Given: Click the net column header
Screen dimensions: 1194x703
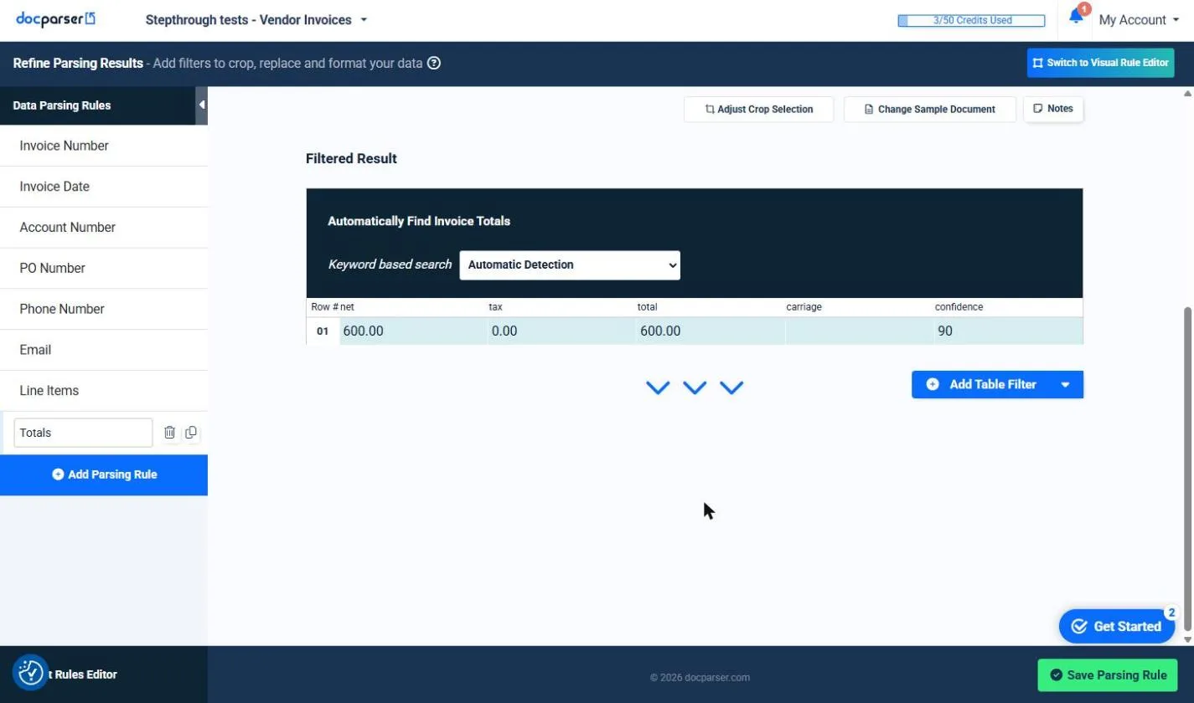Looking at the screenshot, I should (347, 307).
